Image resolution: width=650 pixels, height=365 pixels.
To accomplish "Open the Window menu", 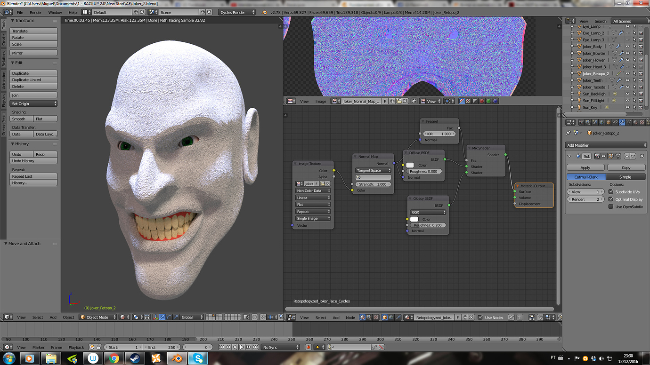I will (55, 12).
